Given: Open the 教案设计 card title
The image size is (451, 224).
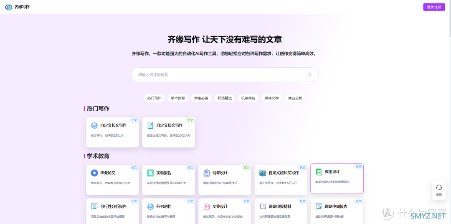Looking at the screenshot, I should [332, 172].
